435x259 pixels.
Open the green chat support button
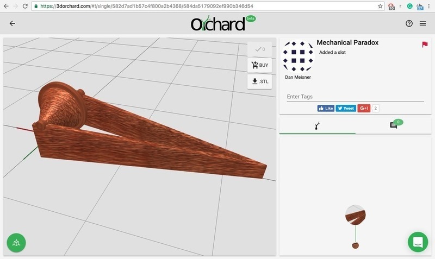pos(418,242)
